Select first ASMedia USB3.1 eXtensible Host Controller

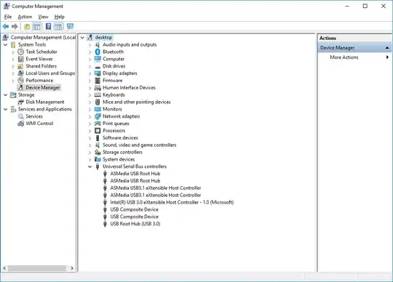[156, 188]
